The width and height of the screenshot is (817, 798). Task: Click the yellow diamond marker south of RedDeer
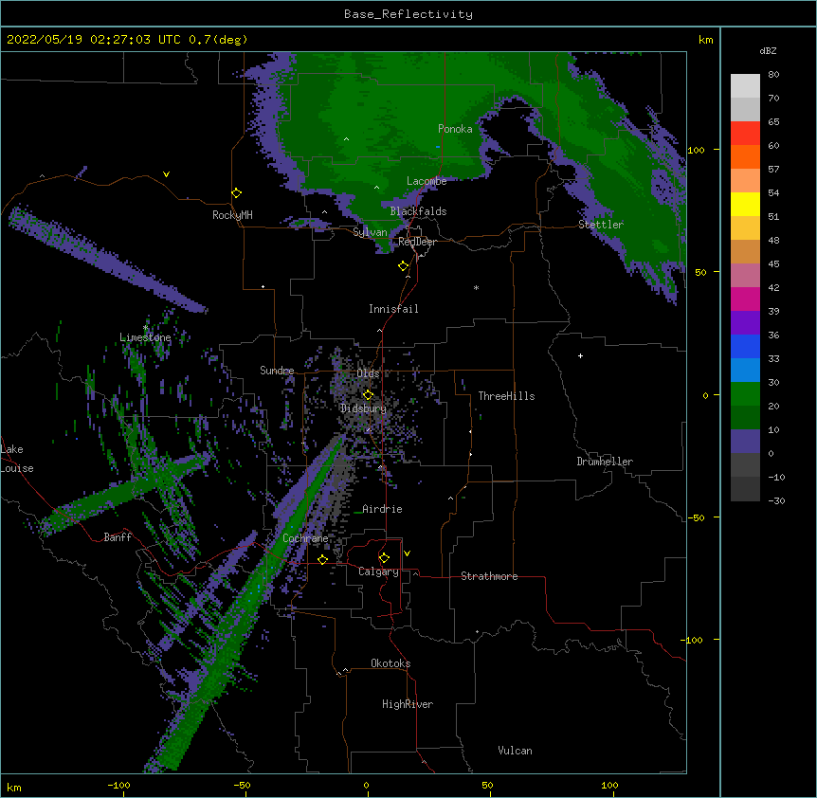point(404,265)
